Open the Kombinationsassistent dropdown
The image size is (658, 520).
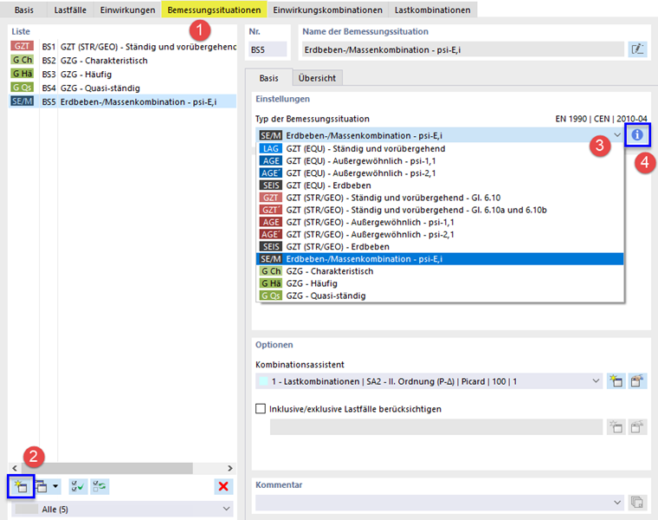point(596,381)
